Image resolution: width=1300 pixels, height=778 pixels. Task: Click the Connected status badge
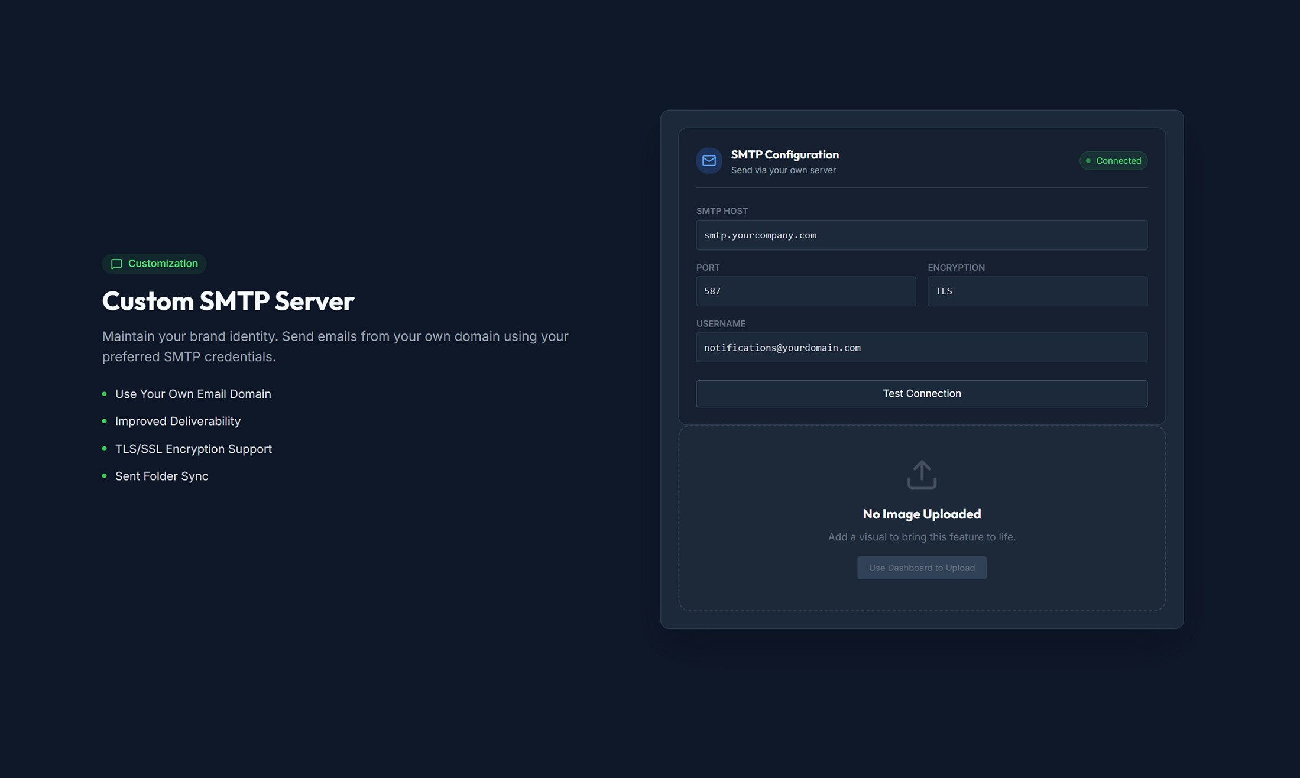point(1113,161)
